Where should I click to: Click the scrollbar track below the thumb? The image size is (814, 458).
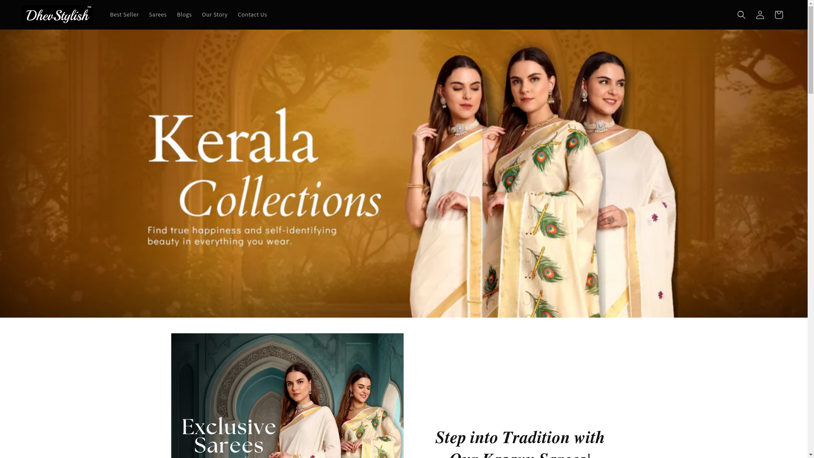tap(811, 276)
